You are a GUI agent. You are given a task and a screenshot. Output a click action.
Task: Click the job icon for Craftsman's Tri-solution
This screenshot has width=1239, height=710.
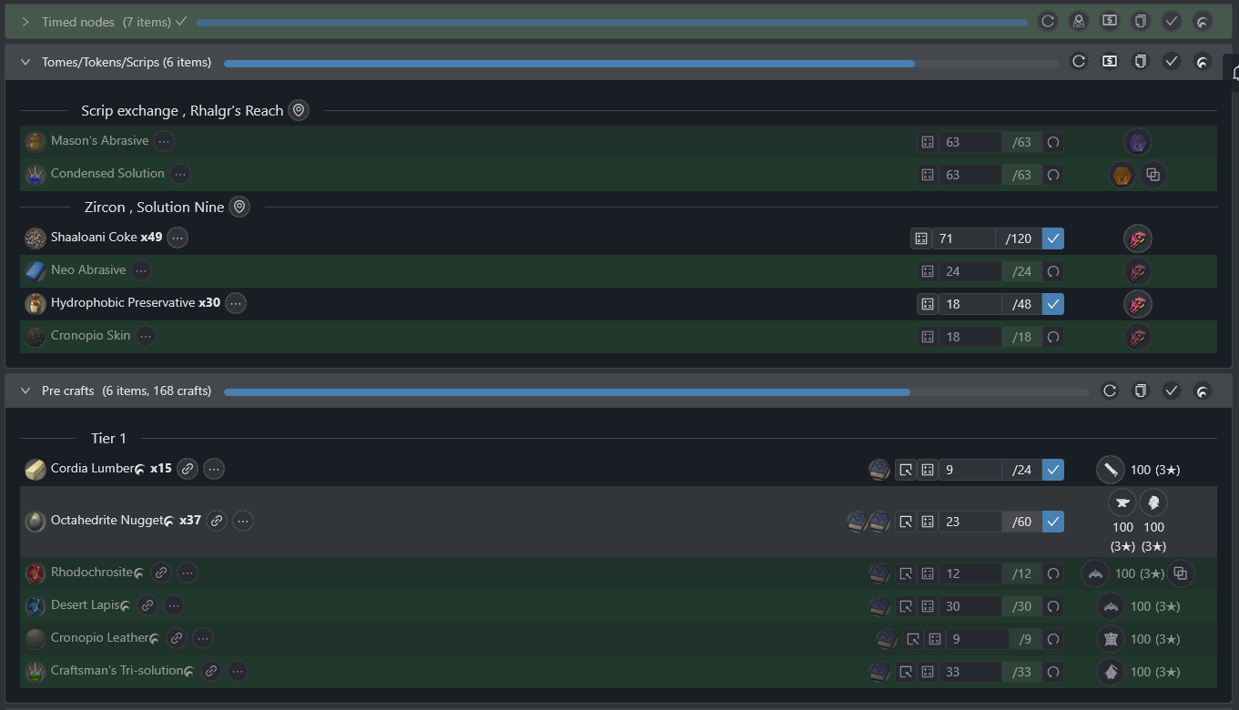click(x=1111, y=672)
